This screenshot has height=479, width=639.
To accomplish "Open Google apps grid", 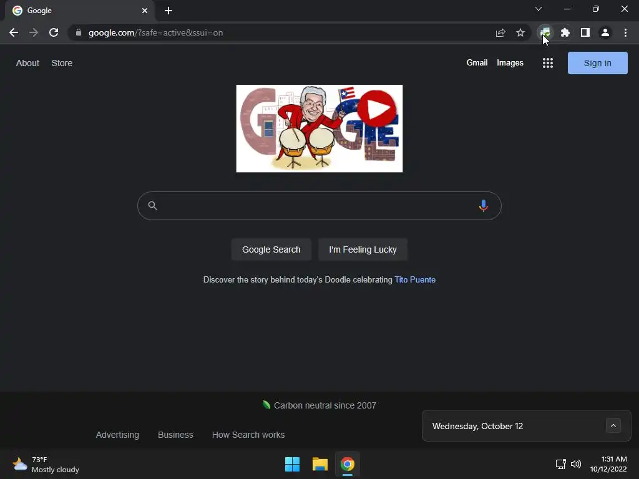I will tap(548, 63).
